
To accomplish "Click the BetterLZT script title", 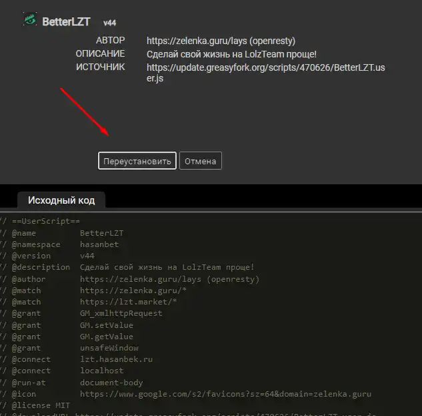I will (x=66, y=22).
